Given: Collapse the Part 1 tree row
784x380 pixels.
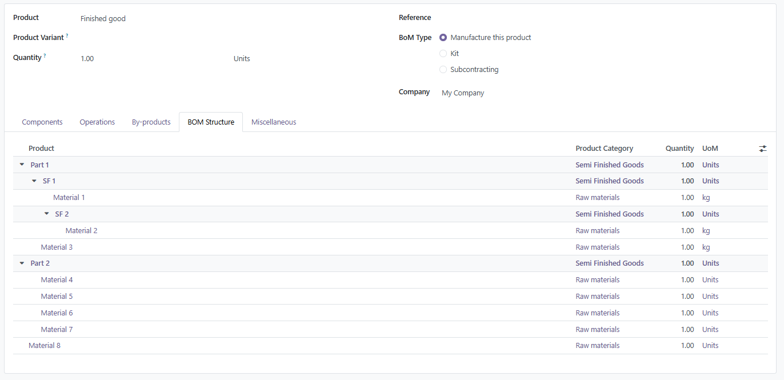Looking at the screenshot, I should 22,165.
